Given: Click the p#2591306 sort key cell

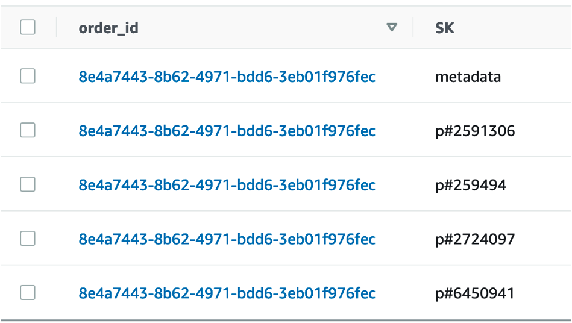Looking at the screenshot, I should 475,131.
